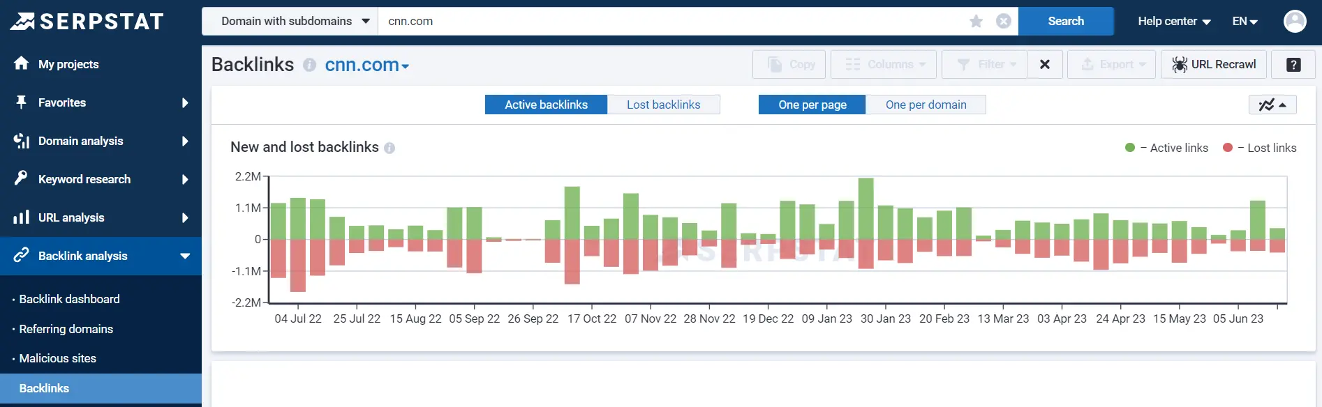Open the Filter dropdown
This screenshot has height=407, width=1322.
984,64
